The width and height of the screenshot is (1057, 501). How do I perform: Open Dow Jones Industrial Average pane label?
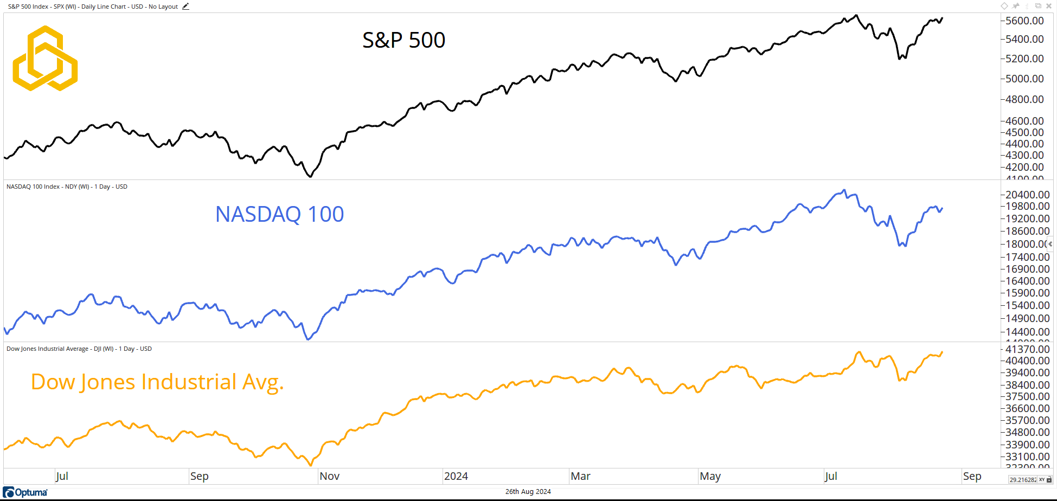pos(79,349)
